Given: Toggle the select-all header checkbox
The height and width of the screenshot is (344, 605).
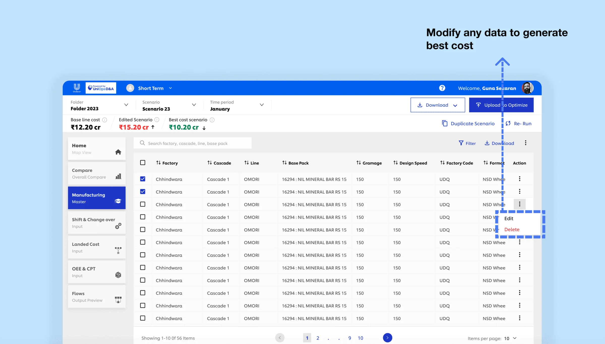Looking at the screenshot, I should pyautogui.click(x=143, y=163).
